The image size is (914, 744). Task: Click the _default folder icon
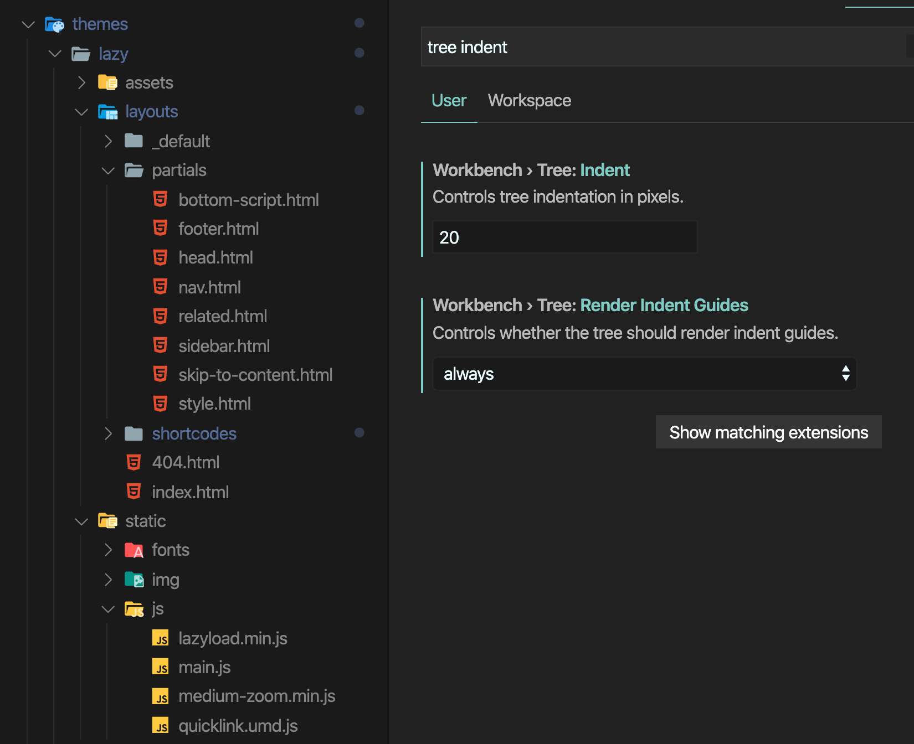[134, 141]
